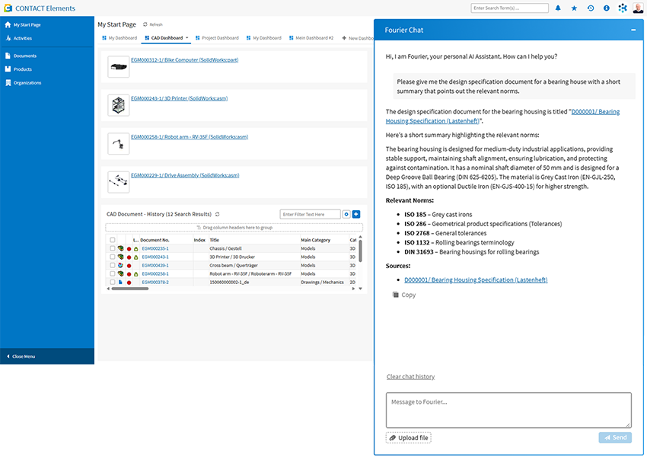Open the notifications bell icon
The image size is (647, 457).
[558, 8]
